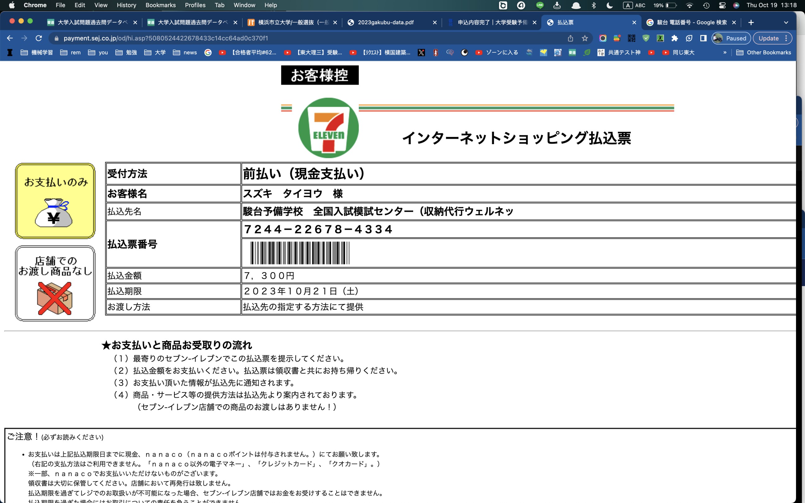Open the Profiles menu
Viewport: 805px width, 503px height.
click(x=195, y=5)
